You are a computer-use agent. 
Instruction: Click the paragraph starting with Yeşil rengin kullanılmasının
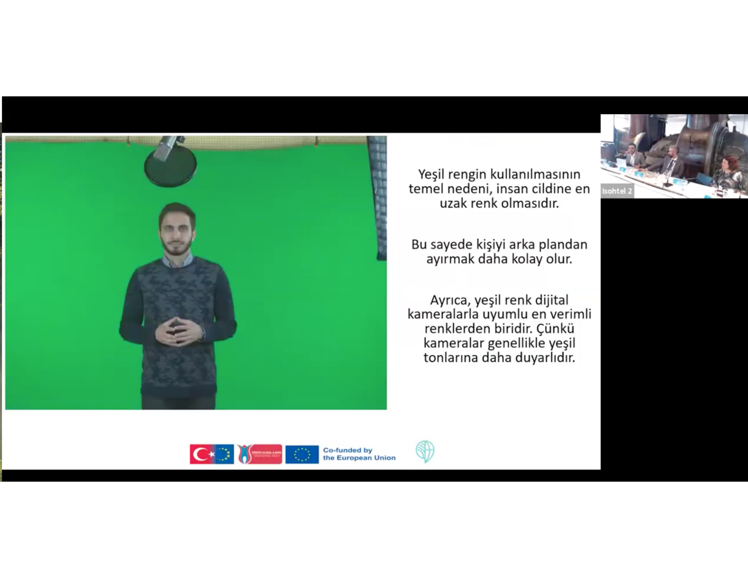click(x=499, y=189)
